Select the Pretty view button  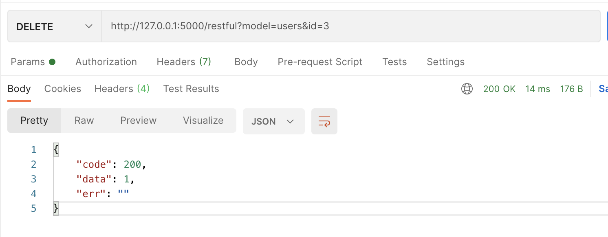pos(34,121)
